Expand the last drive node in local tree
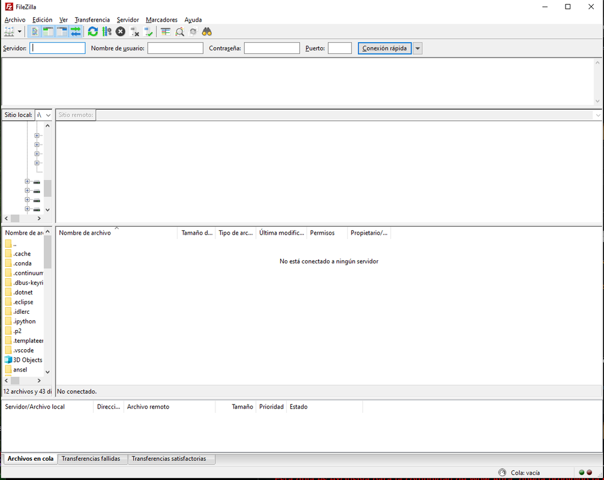This screenshot has width=604, height=480. 27,209
